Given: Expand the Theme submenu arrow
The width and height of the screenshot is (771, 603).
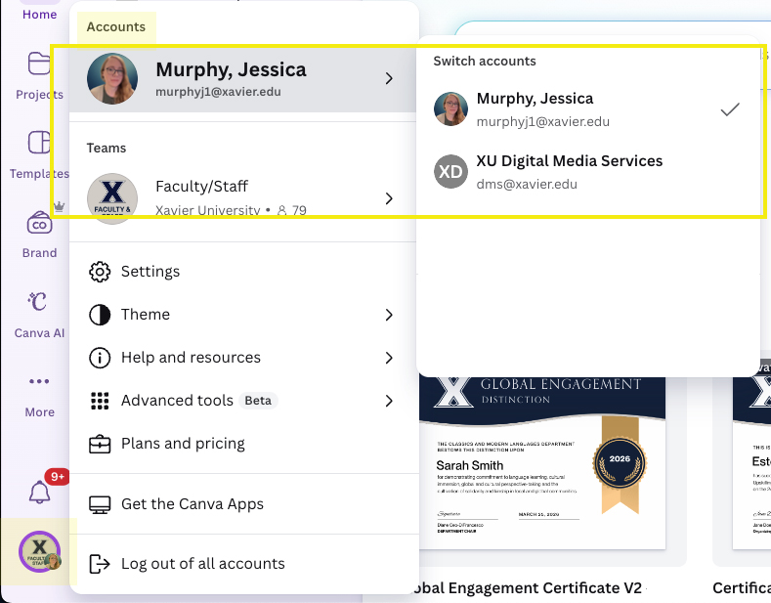Looking at the screenshot, I should click(390, 315).
